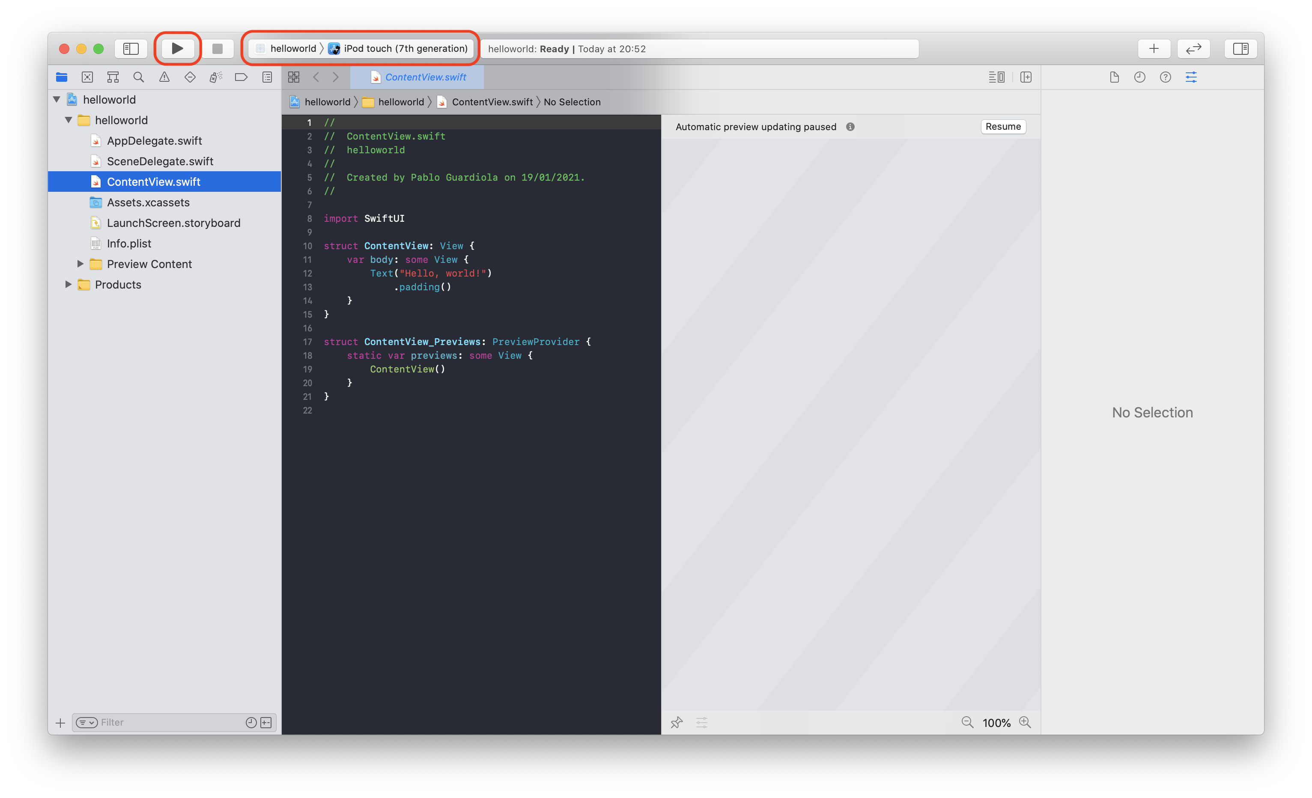Show the Find navigator magnifier

coord(138,77)
